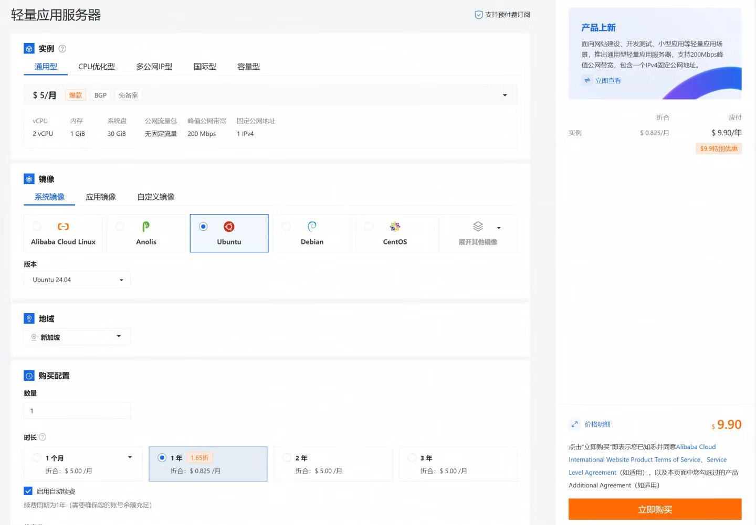This screenshot has width=756, height=525.
Task: Select the 2 年 duration radio button
Action: coord(287,458)
